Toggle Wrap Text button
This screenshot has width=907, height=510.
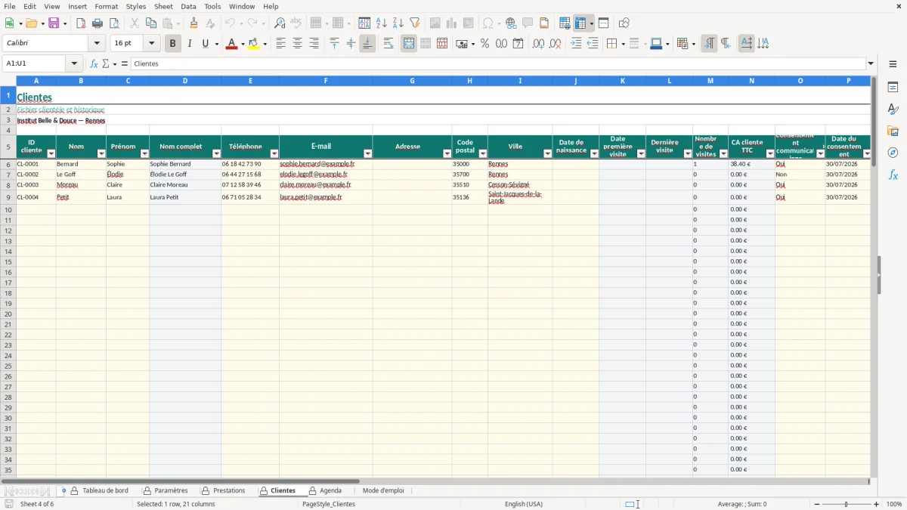click(x=388, y=44)
